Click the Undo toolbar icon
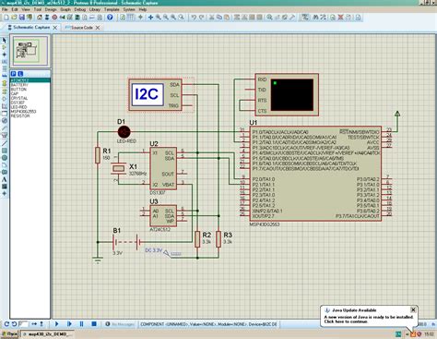Viewport: 437px width, 339px height. pos(194,18)
